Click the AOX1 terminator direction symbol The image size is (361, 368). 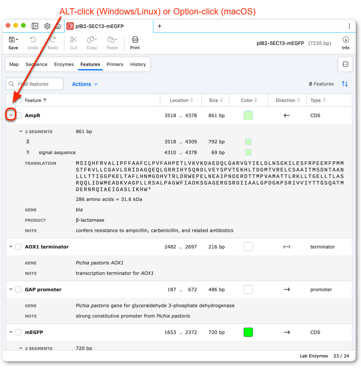[287, 246]
